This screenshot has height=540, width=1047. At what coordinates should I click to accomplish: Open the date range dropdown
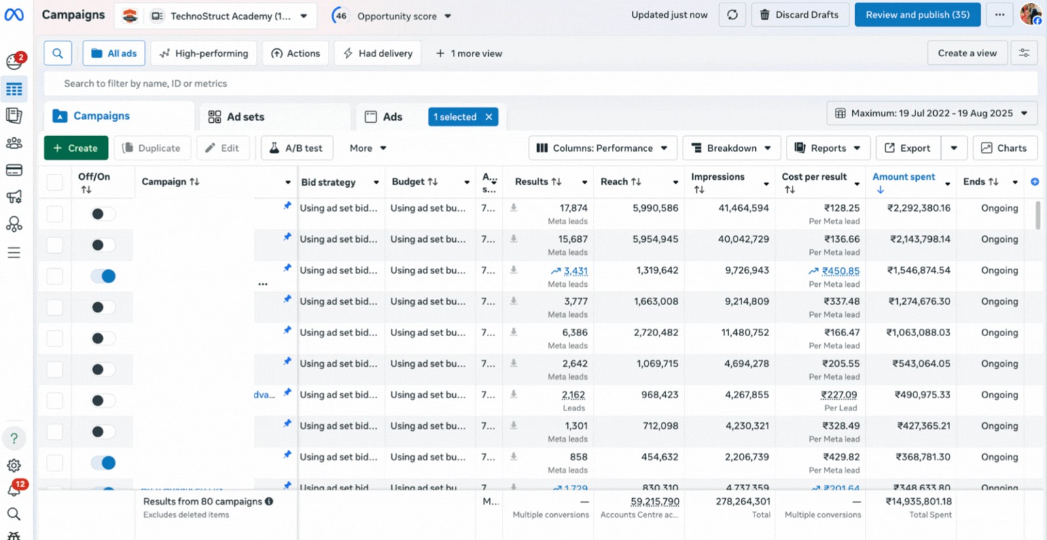point(932,113)
